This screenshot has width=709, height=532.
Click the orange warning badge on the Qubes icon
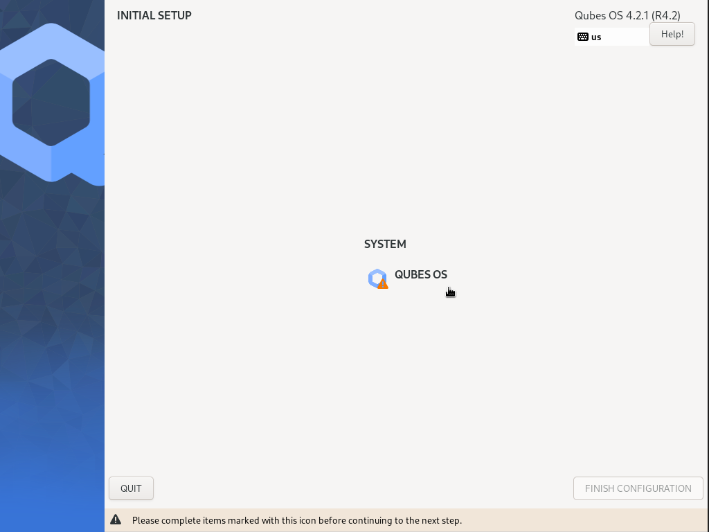[382, 283]
